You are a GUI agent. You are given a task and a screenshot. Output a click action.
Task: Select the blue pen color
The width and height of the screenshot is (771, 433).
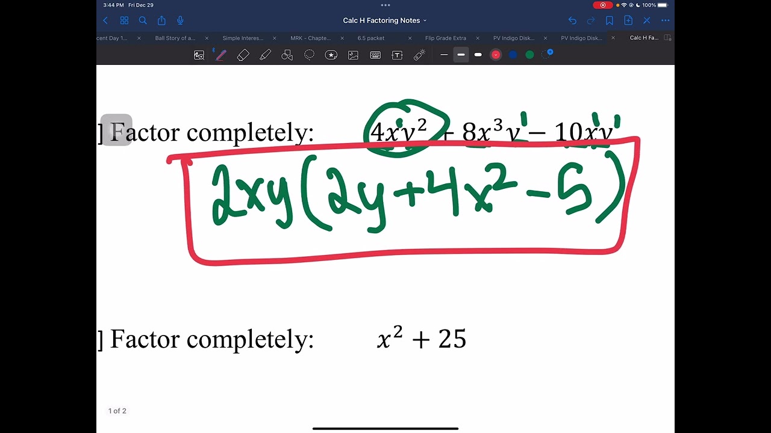coord(513,55)
